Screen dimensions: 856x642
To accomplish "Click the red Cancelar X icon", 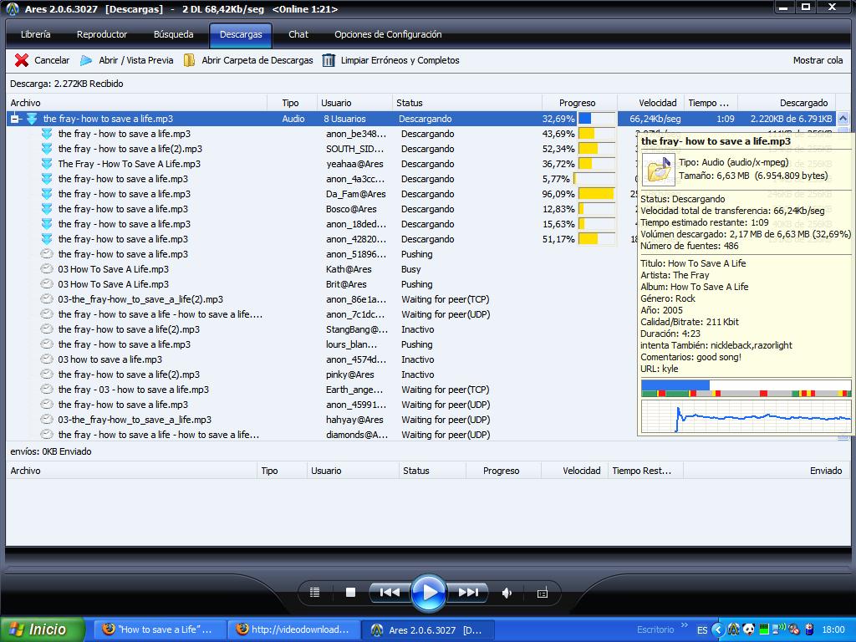I will click(x=21, y=60).
